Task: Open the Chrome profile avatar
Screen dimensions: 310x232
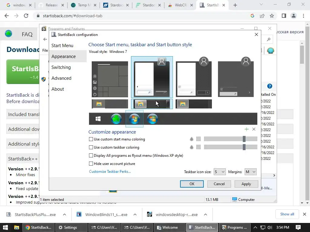Action: 294,16
